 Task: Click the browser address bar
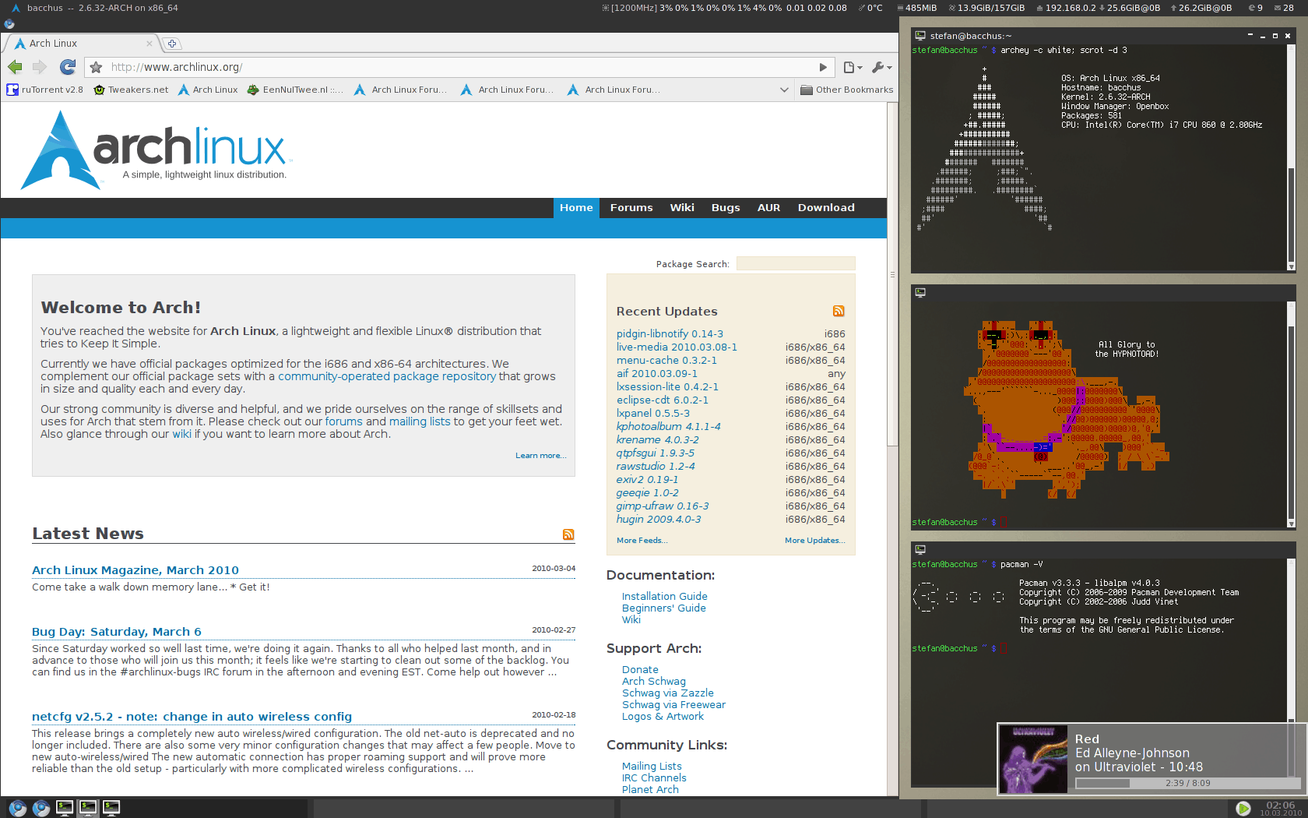tap(459, 67)
